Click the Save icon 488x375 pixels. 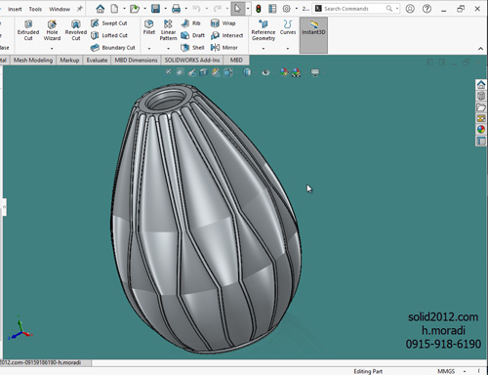[155, 9]
